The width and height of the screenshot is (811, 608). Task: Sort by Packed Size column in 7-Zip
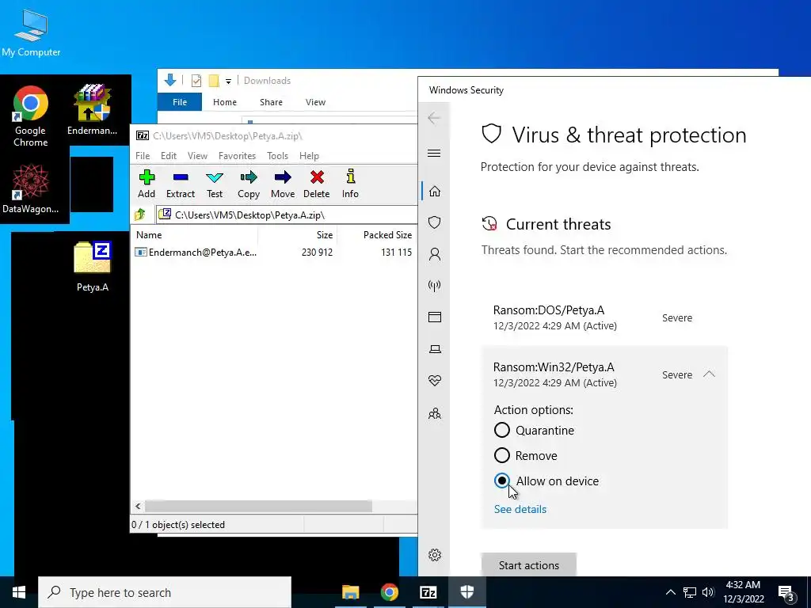pyautogui.click(x=377, y=234)
